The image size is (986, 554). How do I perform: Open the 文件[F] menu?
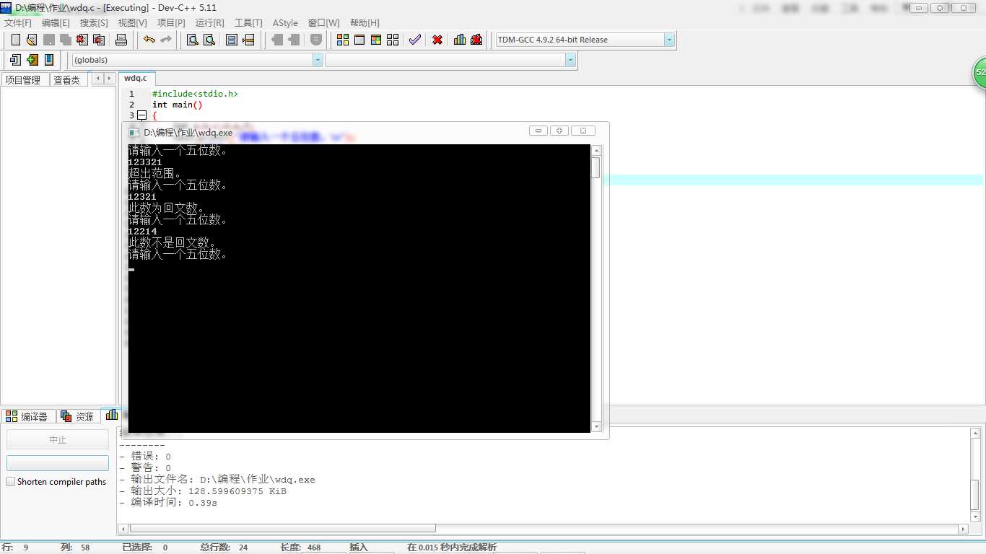(18, 23)
